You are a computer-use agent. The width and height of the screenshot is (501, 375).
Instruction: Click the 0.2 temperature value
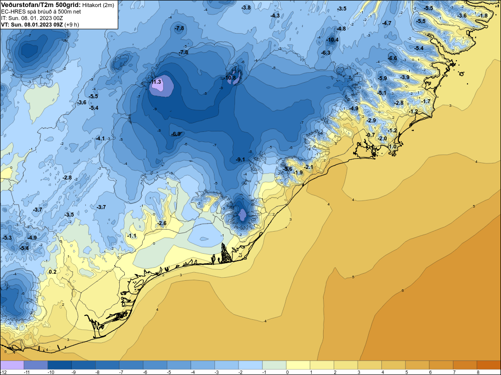tap(53, 272)
